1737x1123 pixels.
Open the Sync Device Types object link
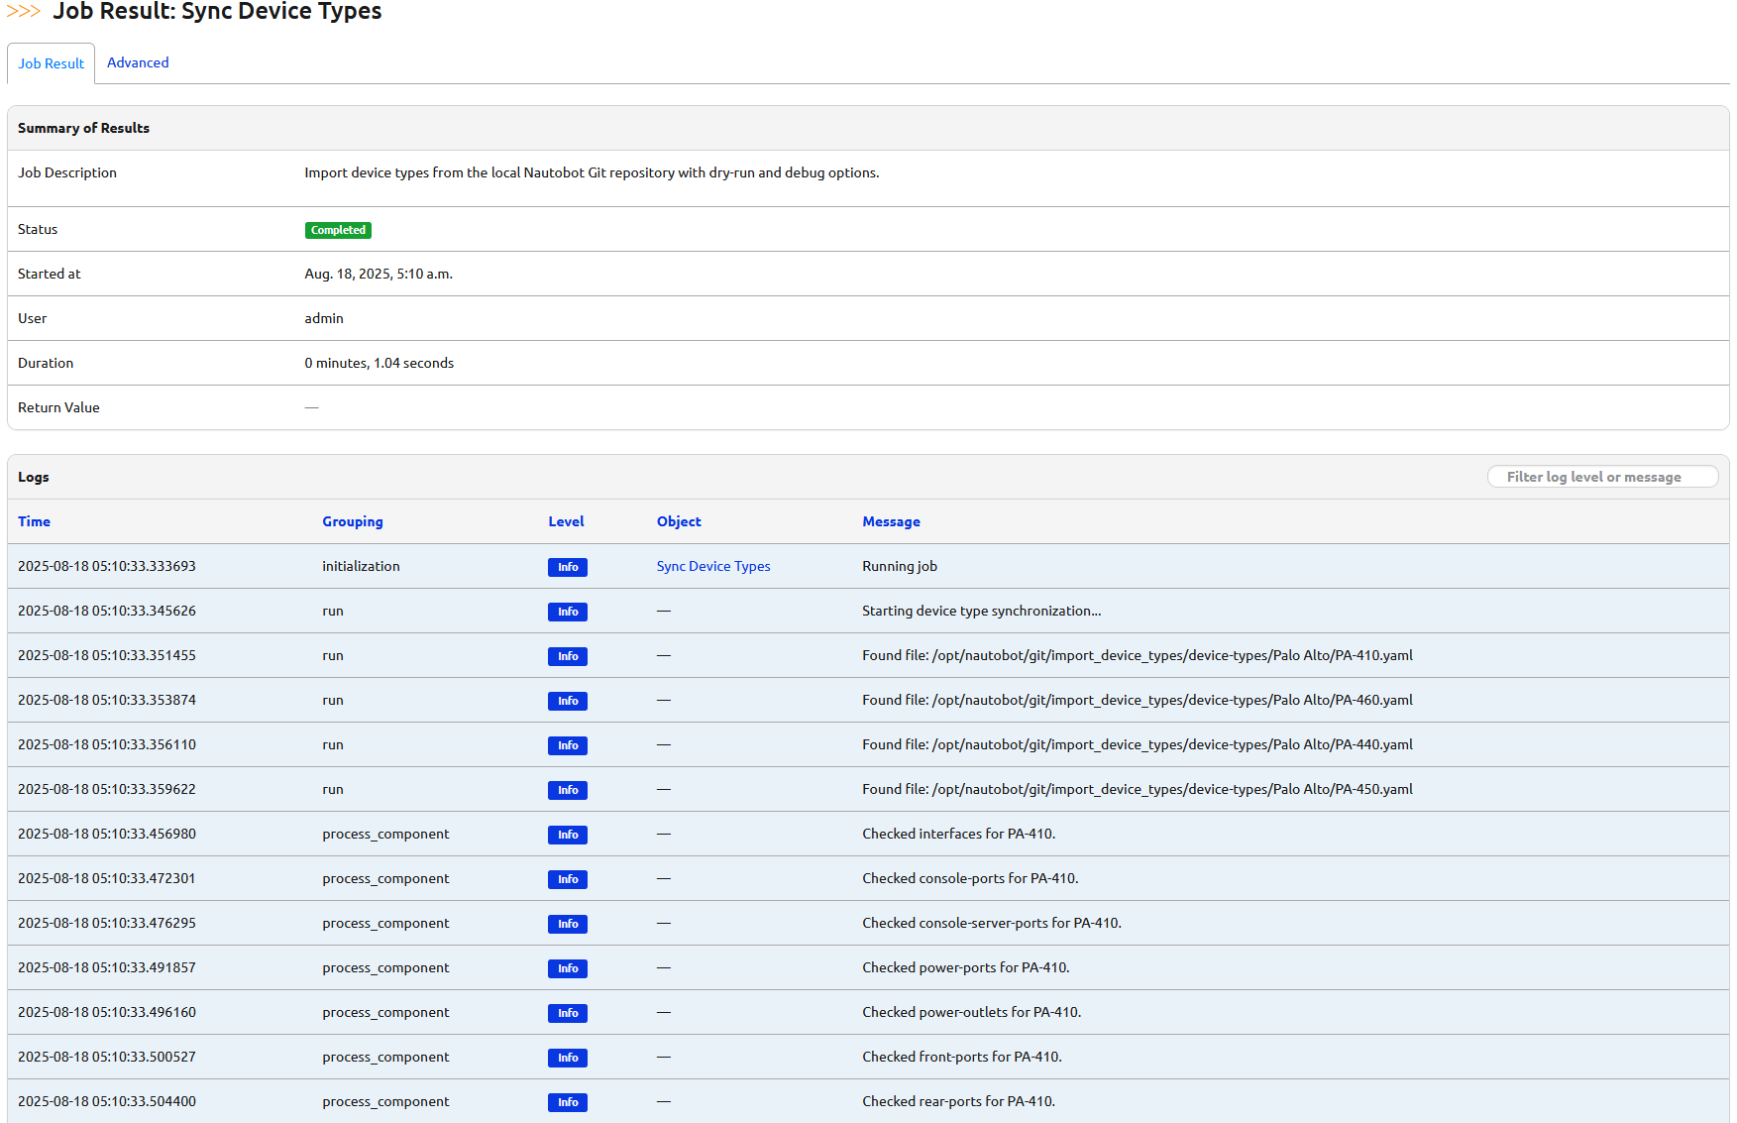point(712,566)
